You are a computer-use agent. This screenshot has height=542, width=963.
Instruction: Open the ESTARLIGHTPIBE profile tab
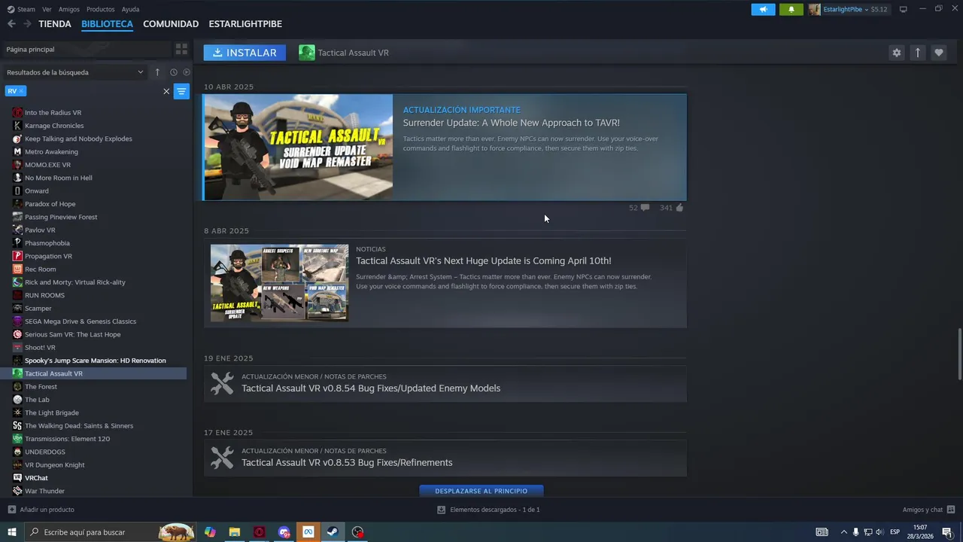coord(245,24)
